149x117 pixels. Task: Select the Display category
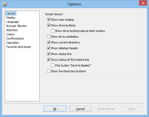click(11, 18)
